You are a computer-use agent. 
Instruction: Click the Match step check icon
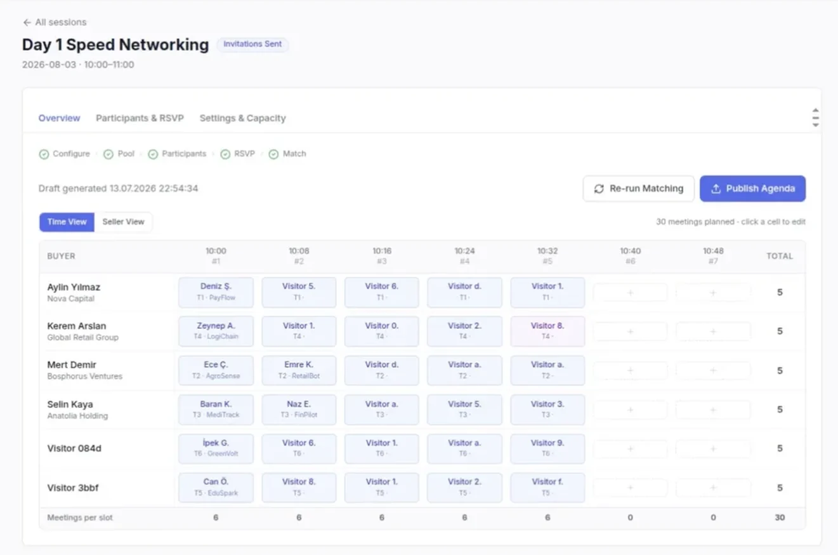coord(273,154)
